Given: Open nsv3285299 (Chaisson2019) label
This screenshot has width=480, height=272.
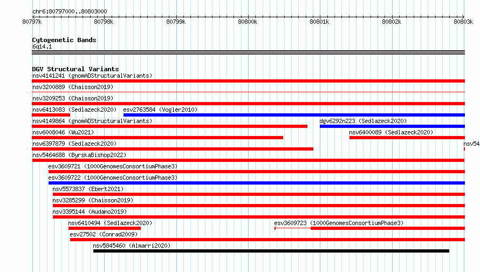Looking at the screenshot, I should click(x=93, y=200).
